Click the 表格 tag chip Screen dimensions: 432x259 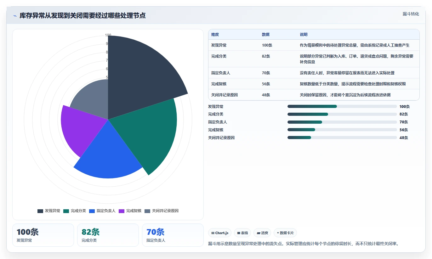point(242,233)
